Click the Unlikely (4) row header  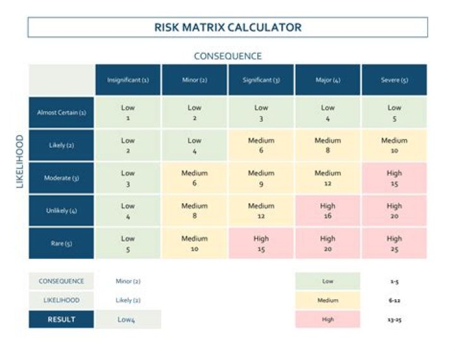[61, 211]
